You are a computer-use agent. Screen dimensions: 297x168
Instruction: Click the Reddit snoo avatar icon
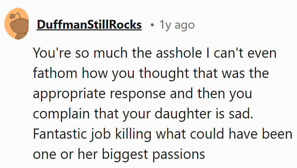coord(16,24)
